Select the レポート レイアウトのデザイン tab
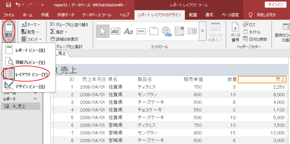 click(160, 15)
